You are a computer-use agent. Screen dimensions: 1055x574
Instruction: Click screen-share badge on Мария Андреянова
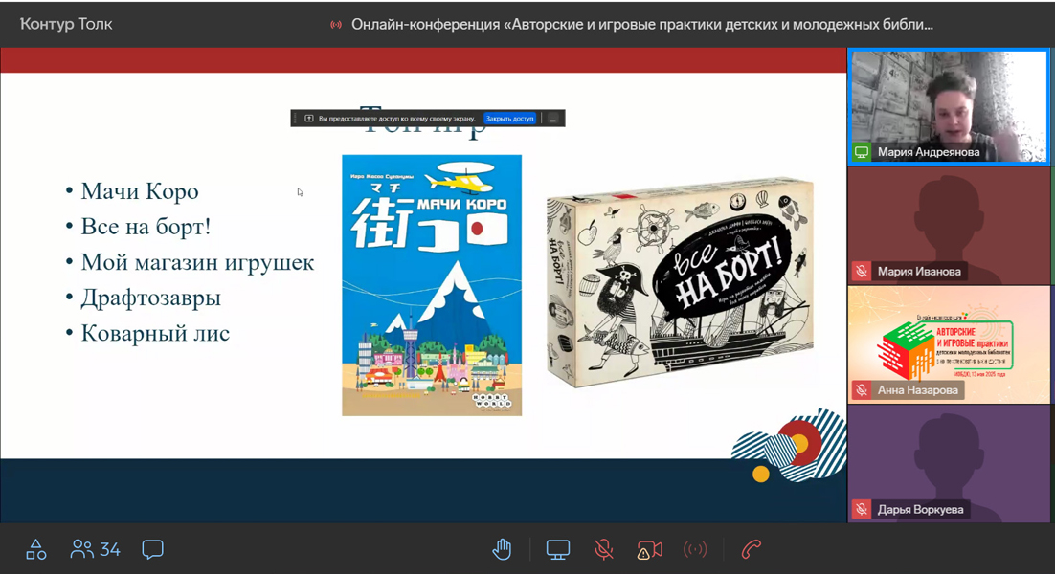click(x=862, y=152)
